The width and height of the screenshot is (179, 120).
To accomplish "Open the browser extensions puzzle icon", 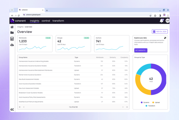I will 155,16.
